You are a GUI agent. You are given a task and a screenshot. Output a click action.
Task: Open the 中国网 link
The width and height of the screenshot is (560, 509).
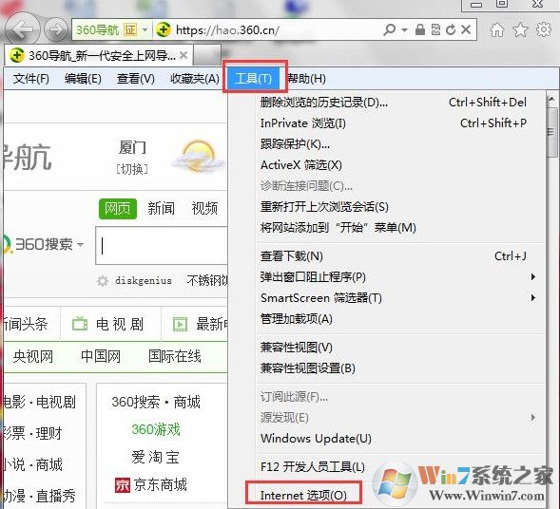click(101, 356)
